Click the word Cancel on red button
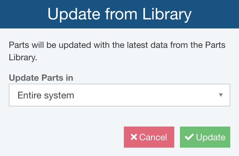The height and width of the screenshot is (156, 239). (153, 137)
